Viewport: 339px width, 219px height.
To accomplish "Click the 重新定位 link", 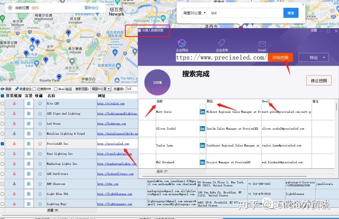I will click(x=91, y=8).
